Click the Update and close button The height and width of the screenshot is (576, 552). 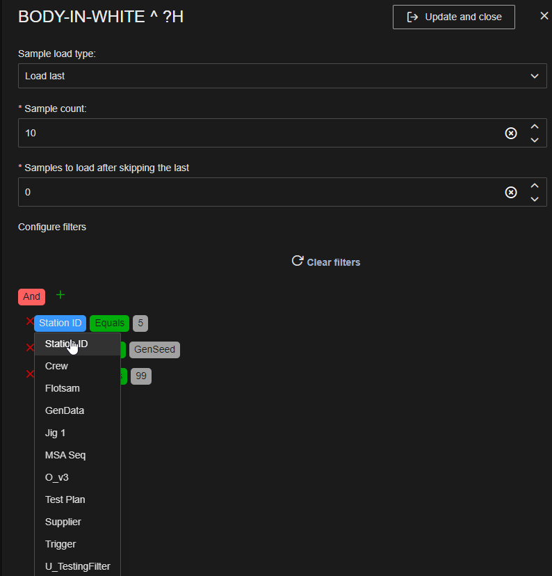(x=453, y=17)
